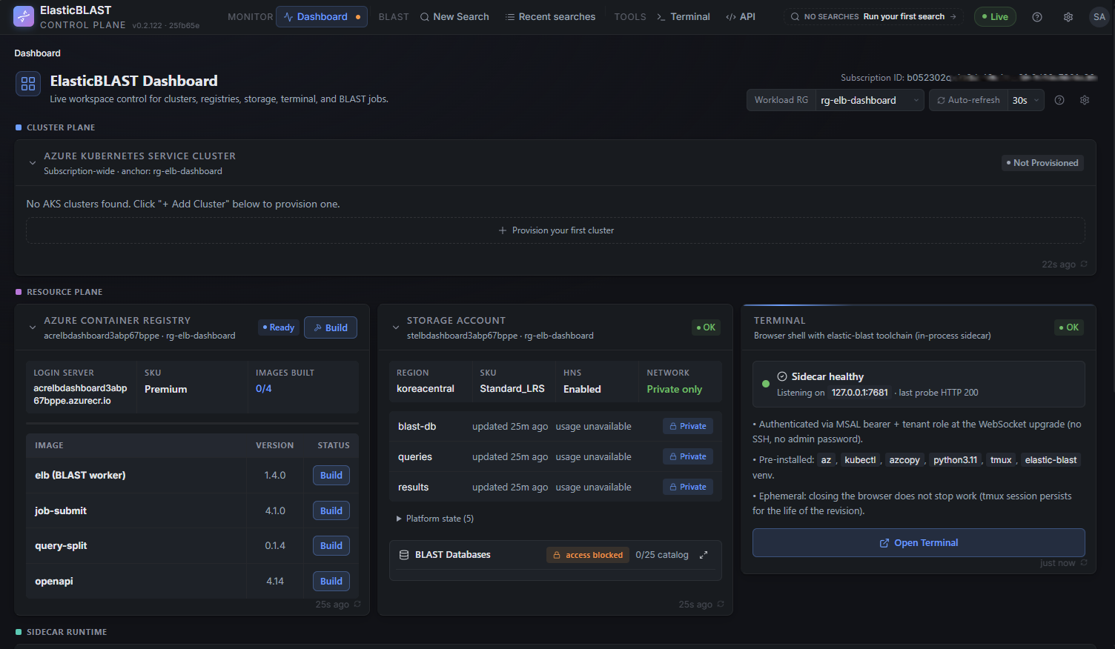
Task: Toggle Auto-refresh option
Action: click(x=968, y=100)
